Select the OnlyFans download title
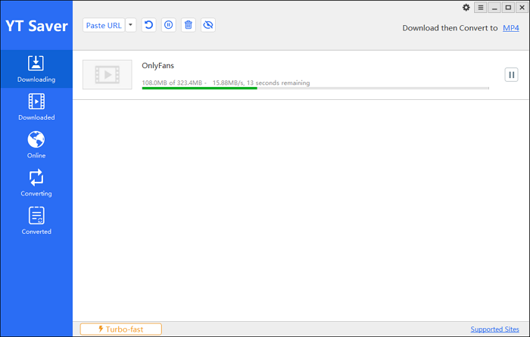This screenshot has width=530, height=337. coord(157,66)
